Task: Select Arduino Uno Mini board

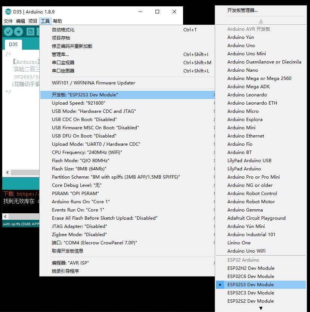Action: coord(261,54)
